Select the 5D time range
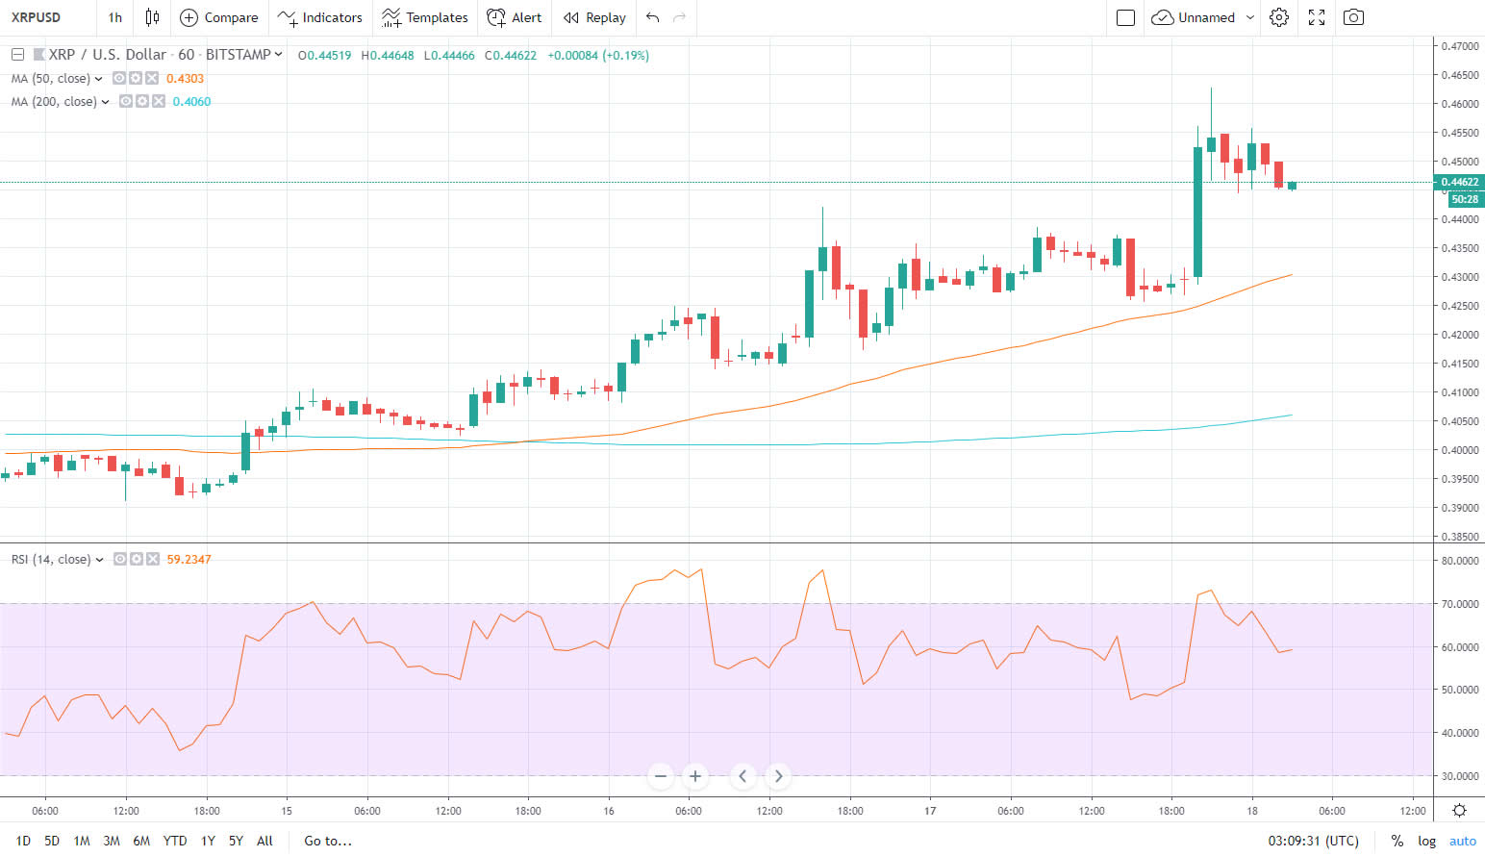 coord(52,841)
